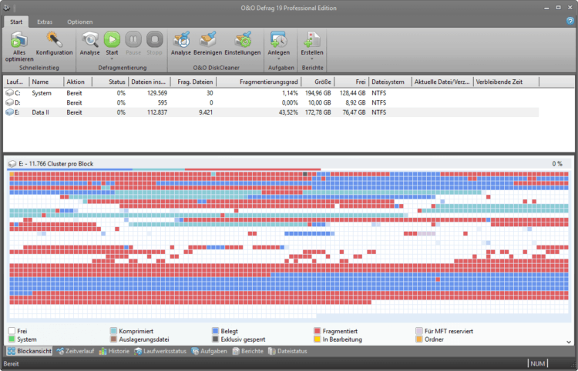This screenshot has height=371, width=578.
Task: Open the Berichte bottom tab
Action: [247, 351]
